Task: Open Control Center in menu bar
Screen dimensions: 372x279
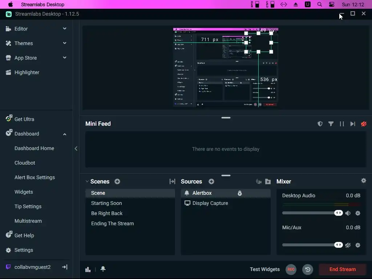Action: pyautogui.click(x=332, y=4)
